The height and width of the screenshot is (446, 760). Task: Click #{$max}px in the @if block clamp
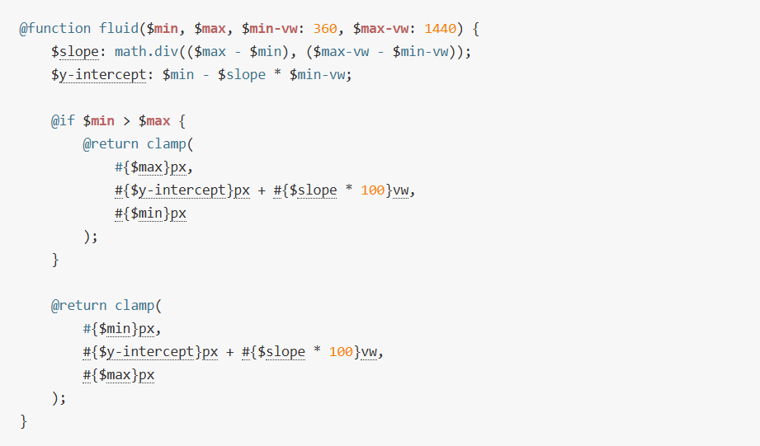point(154,167)
